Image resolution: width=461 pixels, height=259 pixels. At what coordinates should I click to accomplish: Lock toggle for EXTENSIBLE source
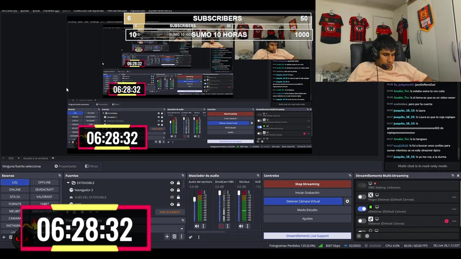178,183
